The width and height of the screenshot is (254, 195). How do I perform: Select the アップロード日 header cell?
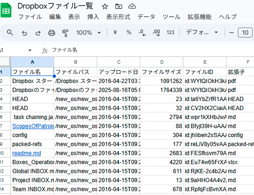(x=118, y=72)
